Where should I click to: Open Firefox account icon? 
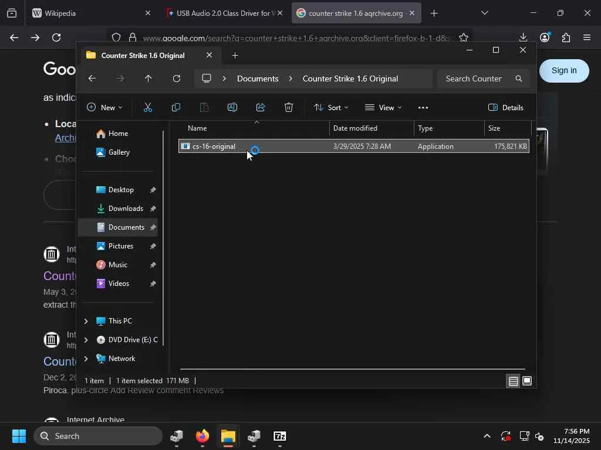(x=544, y=37)
